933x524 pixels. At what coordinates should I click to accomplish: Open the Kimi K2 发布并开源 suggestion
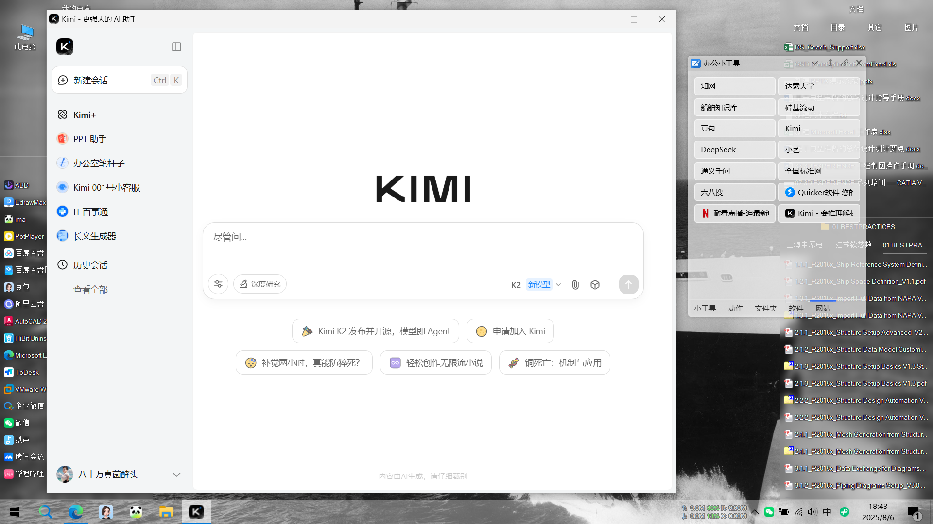coord(376,331)
